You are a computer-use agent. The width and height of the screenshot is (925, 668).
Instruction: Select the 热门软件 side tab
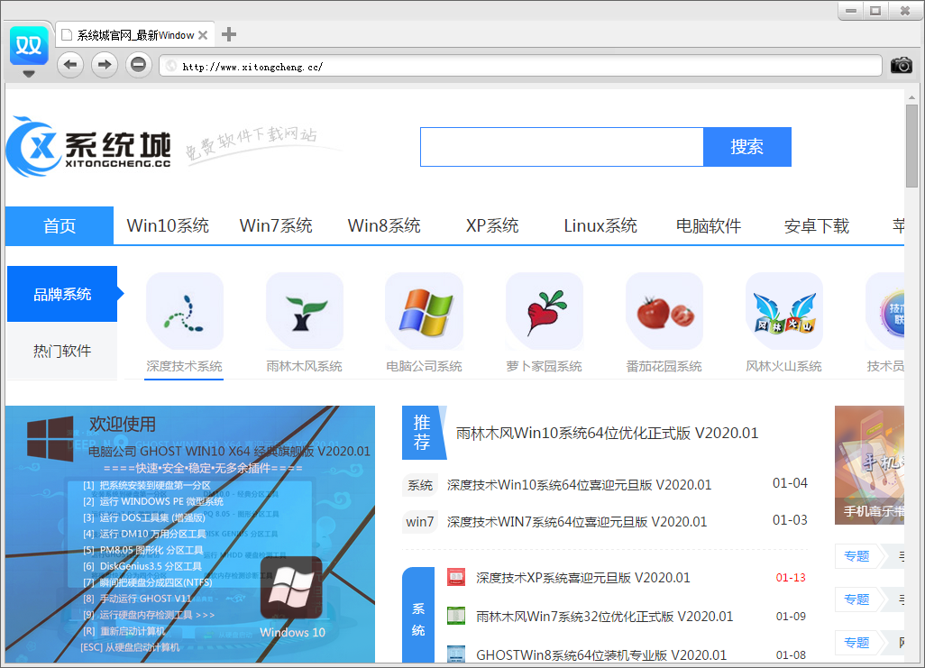62,351
